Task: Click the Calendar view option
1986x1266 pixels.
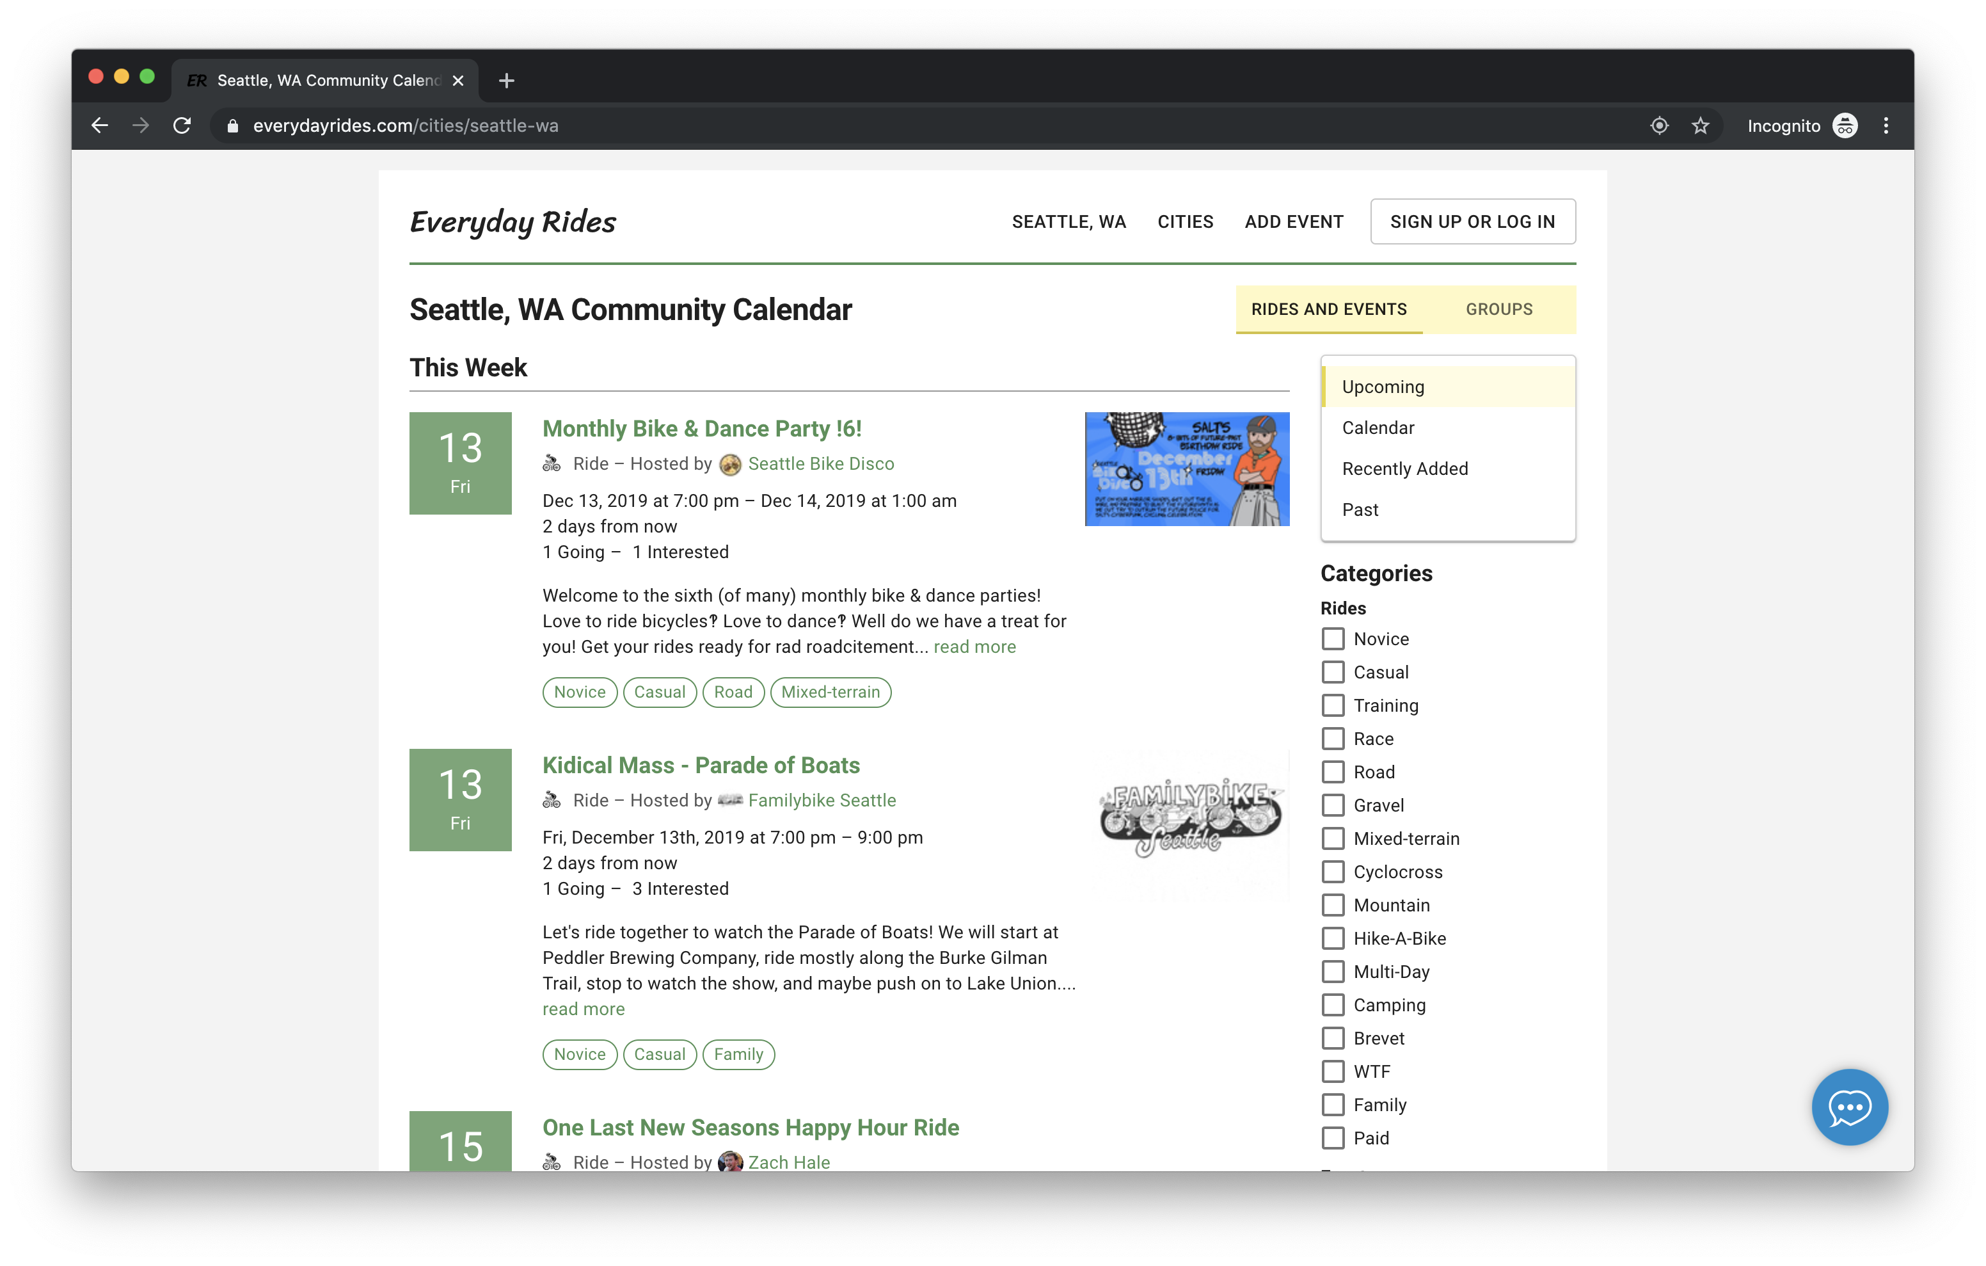Action: click(x=1378, y=428)
